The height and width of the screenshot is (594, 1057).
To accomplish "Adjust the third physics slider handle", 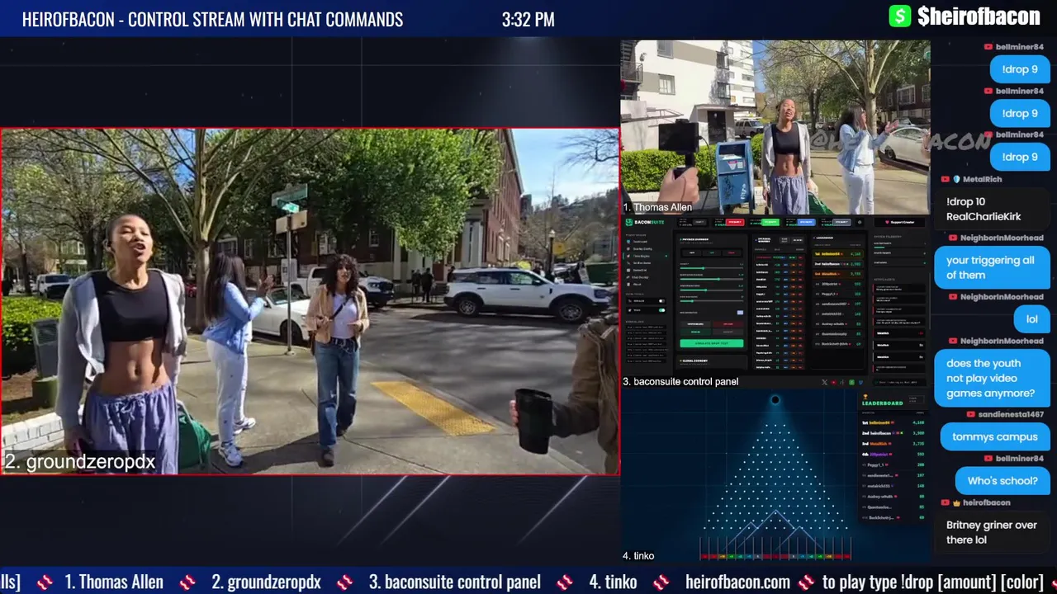I will pos(706,290).
